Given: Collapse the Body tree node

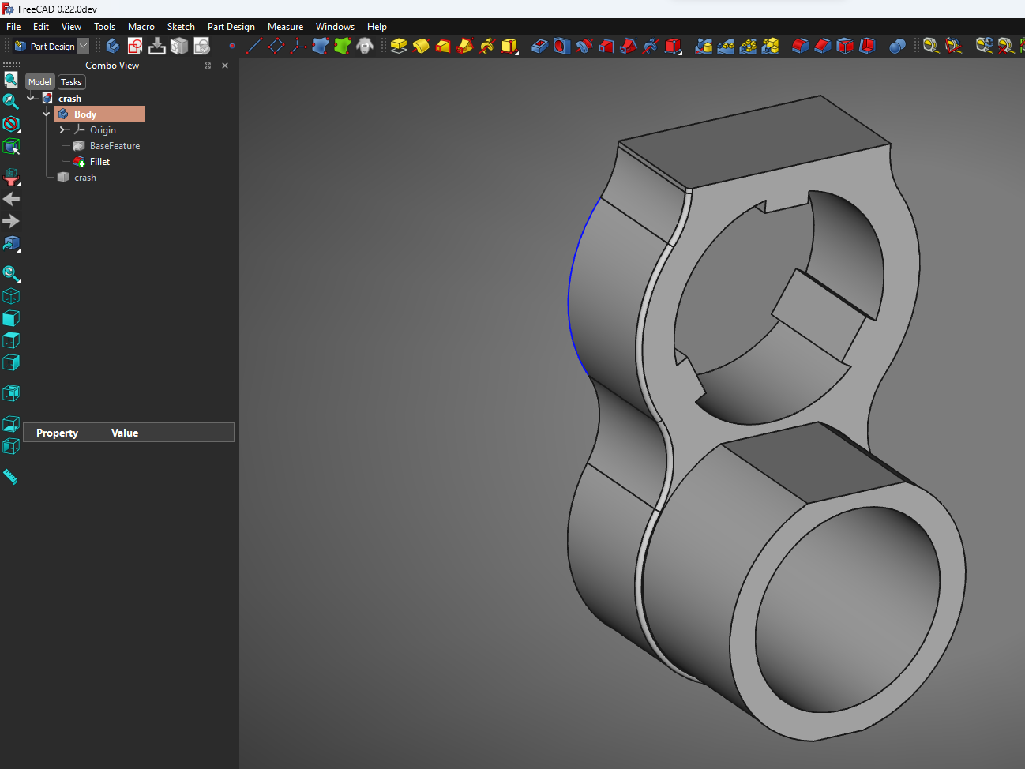Looking at the screenshot, I should 46,113.
